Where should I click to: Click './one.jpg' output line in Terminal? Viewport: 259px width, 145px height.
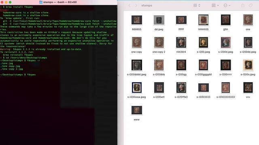(6, 63)
